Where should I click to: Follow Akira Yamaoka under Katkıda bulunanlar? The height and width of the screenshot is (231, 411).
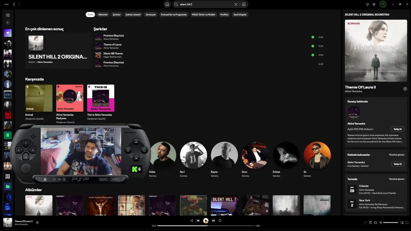coord(398,164)
